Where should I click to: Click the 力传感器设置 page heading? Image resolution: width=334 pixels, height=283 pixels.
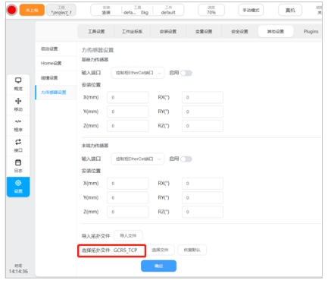[x=98, y=50]
